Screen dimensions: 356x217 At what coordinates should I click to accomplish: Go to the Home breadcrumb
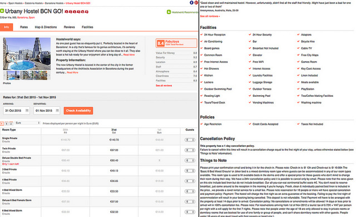[x=3, y=3]
